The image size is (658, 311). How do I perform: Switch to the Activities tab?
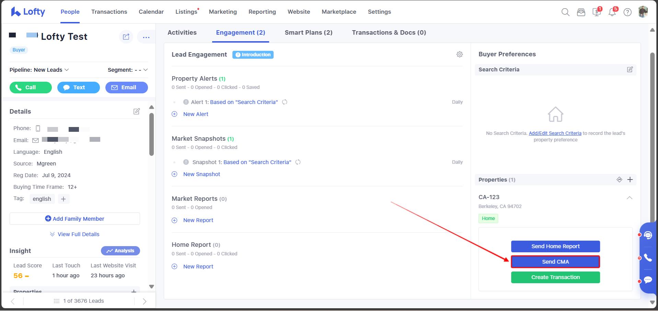click(x=182, y=33)
